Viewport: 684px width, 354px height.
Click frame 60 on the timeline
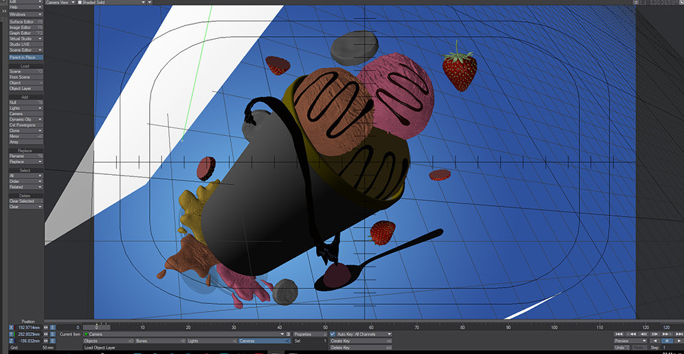point(371,327)
